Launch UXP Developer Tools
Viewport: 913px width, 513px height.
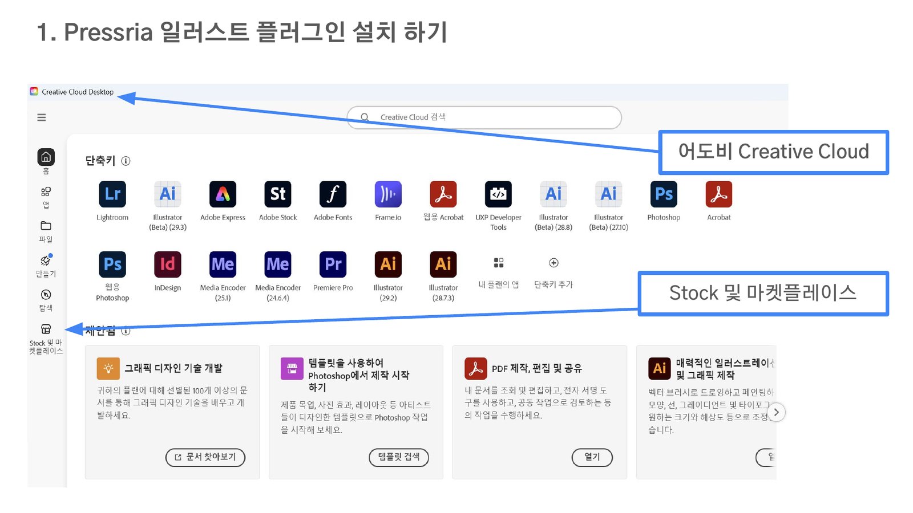tap(499, 194)
